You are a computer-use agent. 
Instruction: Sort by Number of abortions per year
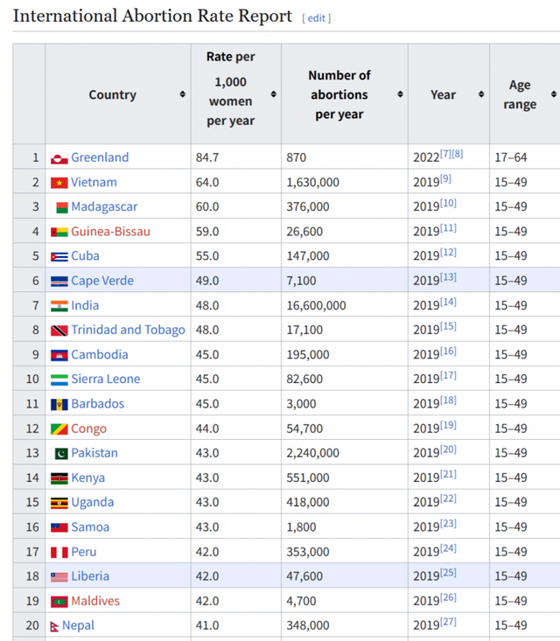tap(400, 94)
